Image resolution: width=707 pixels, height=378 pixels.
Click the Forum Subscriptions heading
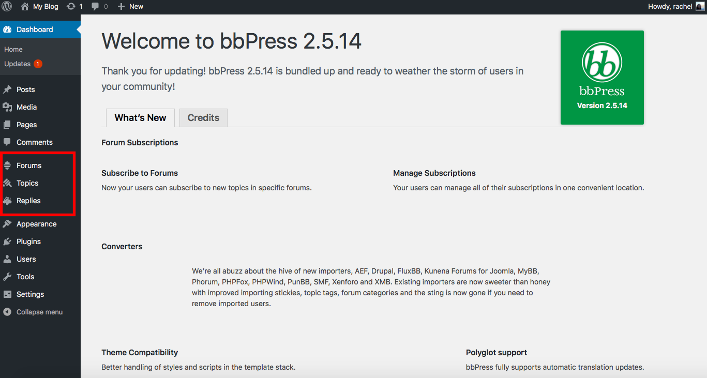pos(140,143)
